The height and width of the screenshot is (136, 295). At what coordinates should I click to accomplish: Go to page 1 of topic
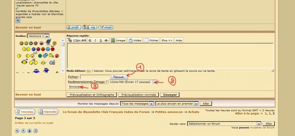click(266, 114)
